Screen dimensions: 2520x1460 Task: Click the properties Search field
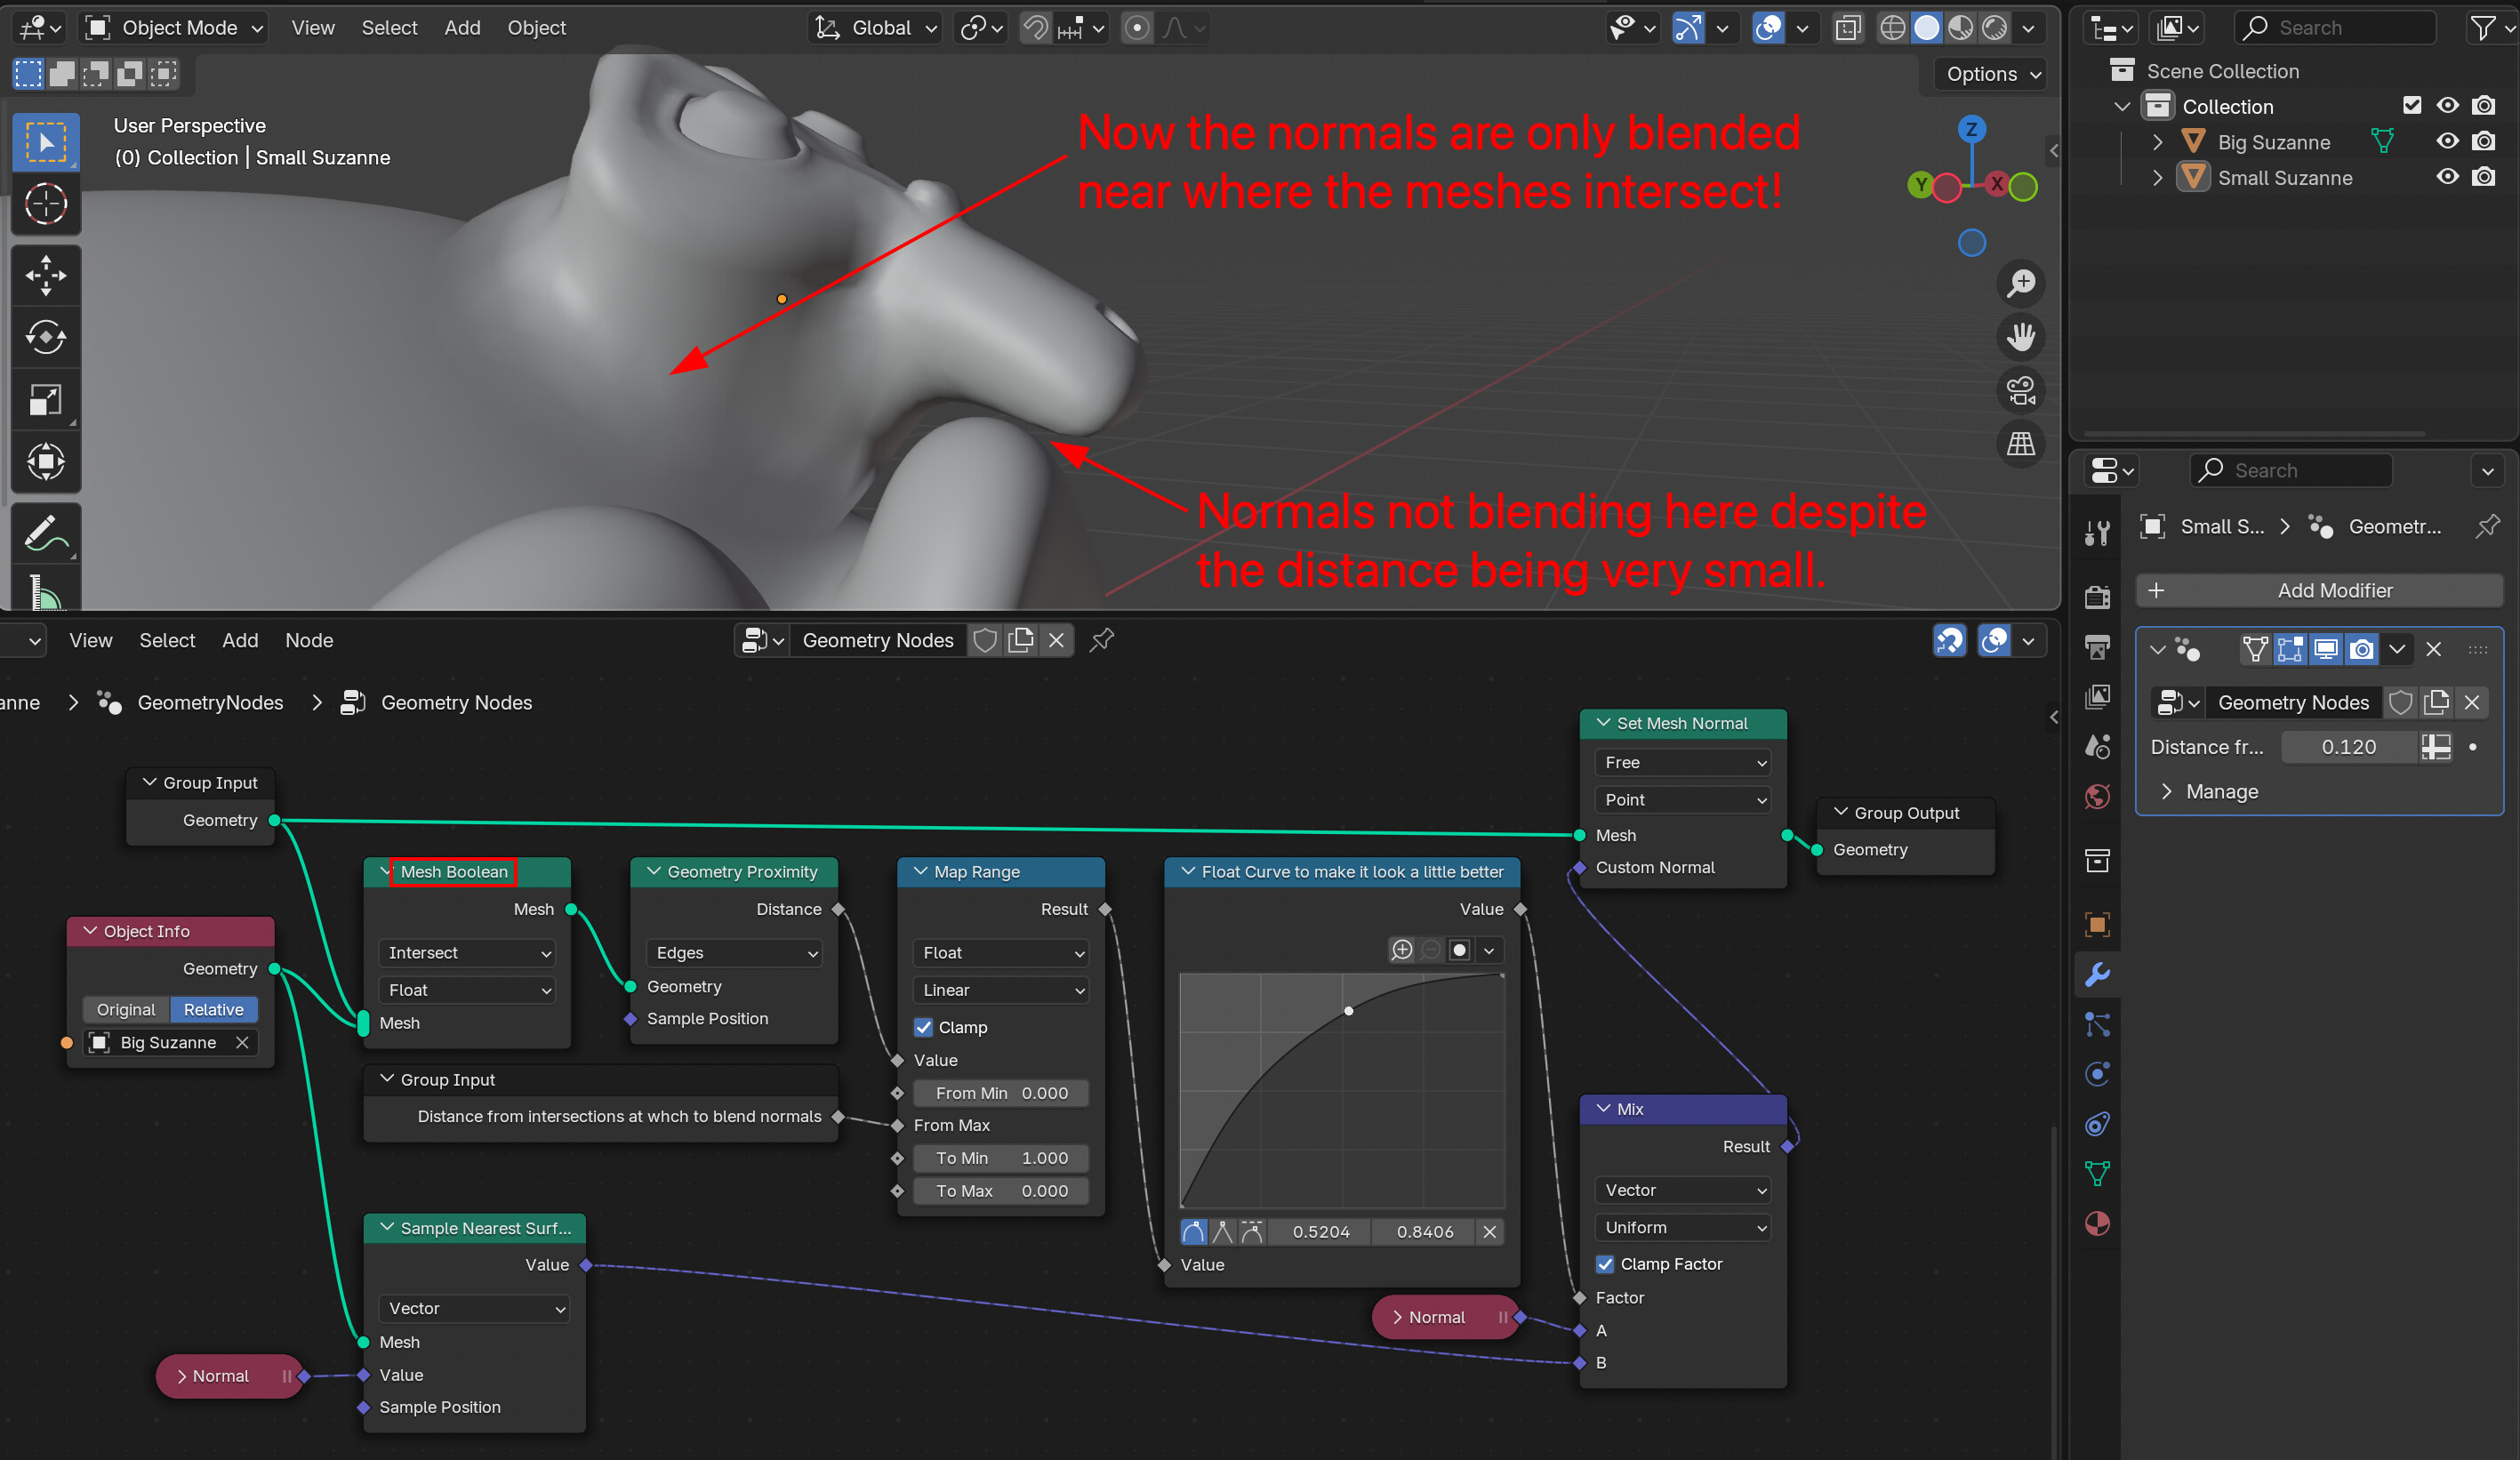click(x=2291, y=470)
